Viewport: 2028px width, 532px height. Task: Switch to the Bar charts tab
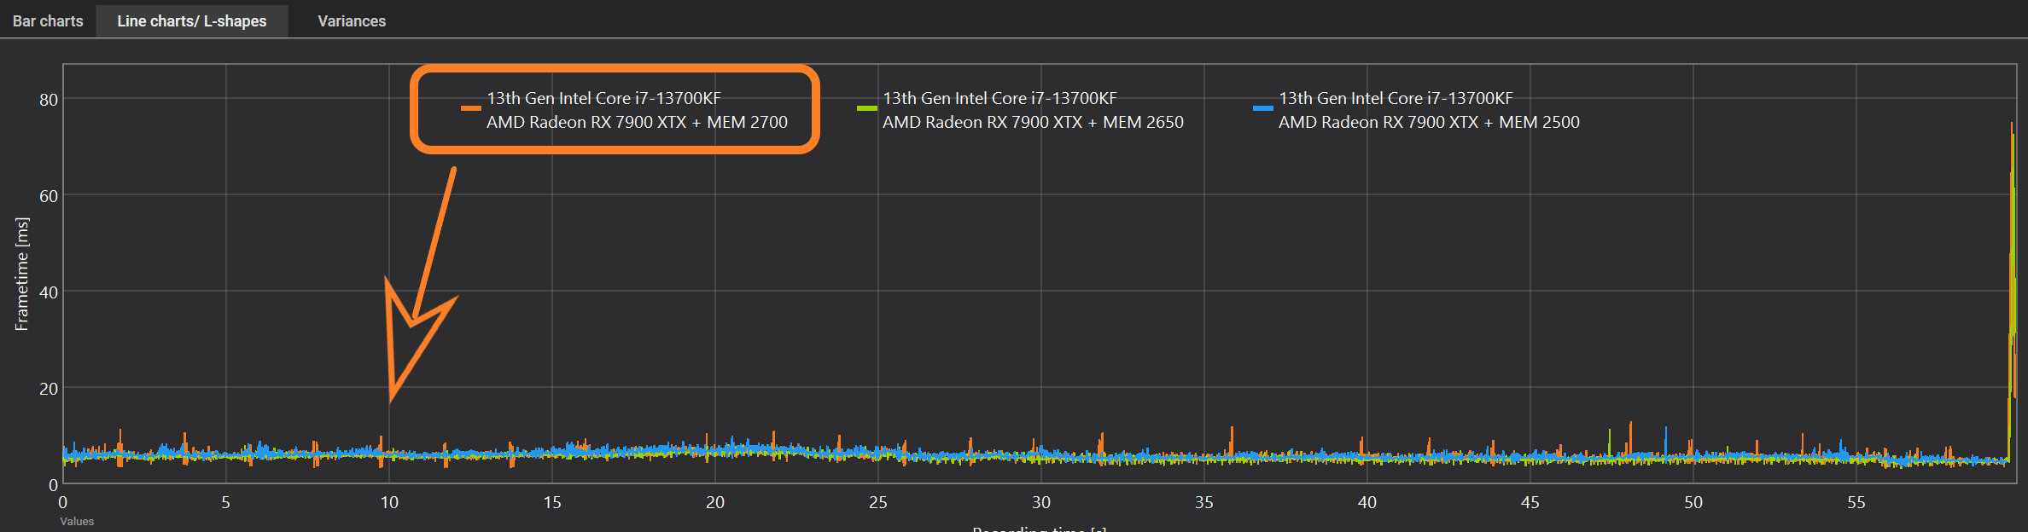tap(48, 21)
